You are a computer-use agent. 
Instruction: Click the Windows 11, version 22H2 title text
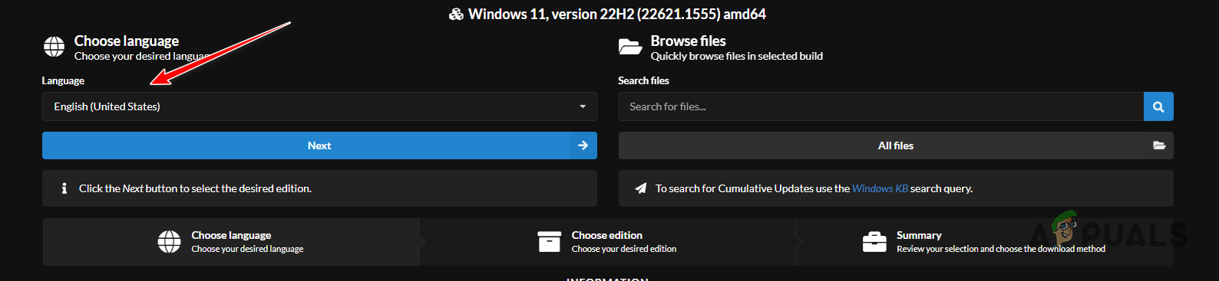617,15
